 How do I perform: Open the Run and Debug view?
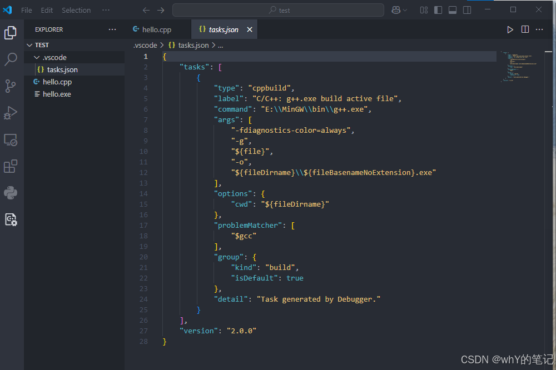tap(10, 113)
